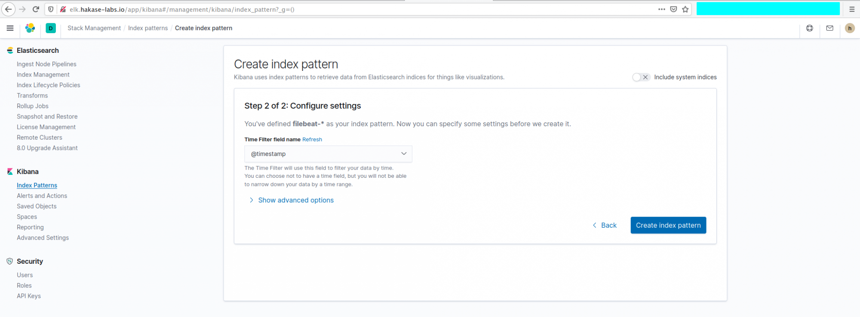Open Snapshot and Restore
This screenshot has height=317, width=860.
(47, 116)
